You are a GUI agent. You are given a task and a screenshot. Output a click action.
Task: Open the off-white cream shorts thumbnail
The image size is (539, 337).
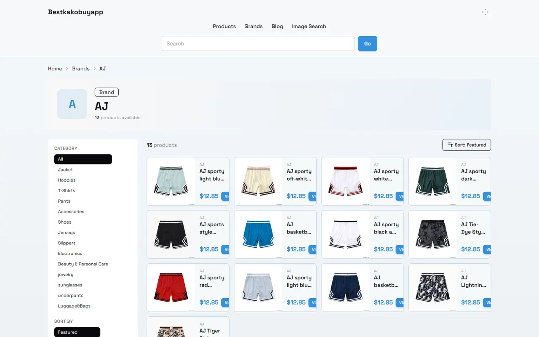coord(258,181)
